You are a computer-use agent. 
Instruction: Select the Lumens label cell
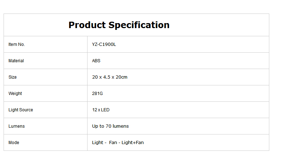pyautogui.click(x=46, y=126)
